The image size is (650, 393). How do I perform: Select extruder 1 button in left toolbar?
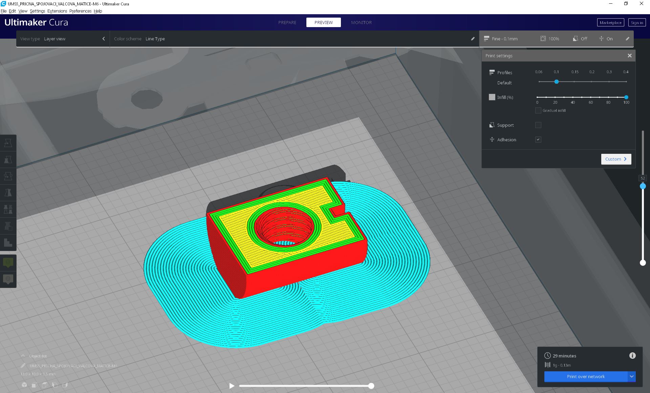pyautogui.click(x=8, y=263)
